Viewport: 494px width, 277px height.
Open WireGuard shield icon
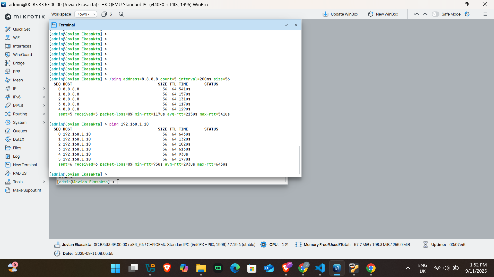pyautogui.click(x=8, y=54)
